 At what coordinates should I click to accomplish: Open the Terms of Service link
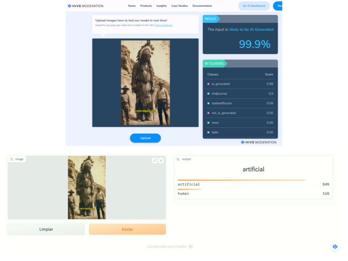tap(164, 25)
